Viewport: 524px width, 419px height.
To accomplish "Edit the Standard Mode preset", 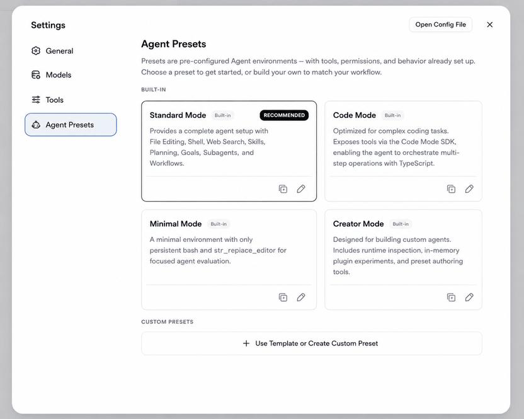I will (301, 189).
